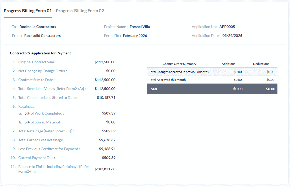Click the Total row label in summary table

[153, 89]
